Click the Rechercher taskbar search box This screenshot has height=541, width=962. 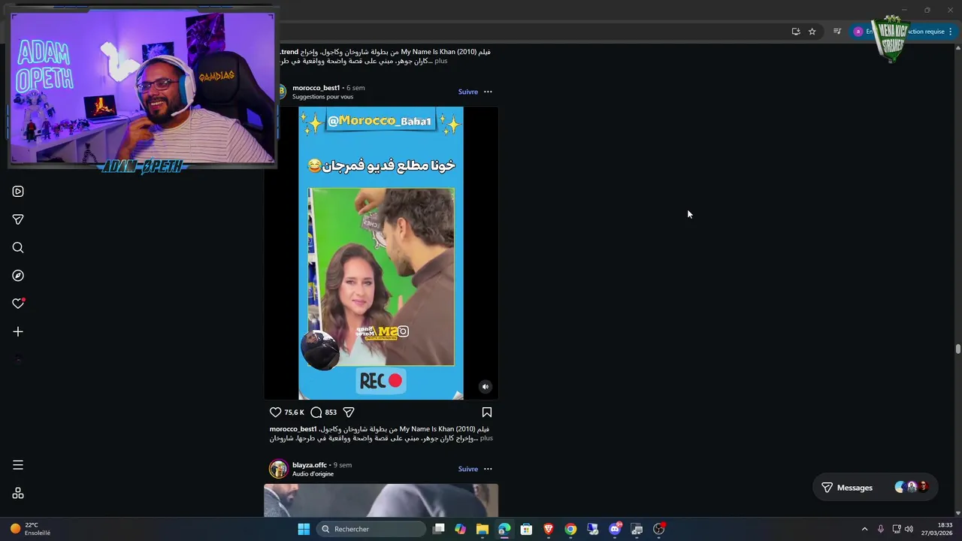point(371,529)
